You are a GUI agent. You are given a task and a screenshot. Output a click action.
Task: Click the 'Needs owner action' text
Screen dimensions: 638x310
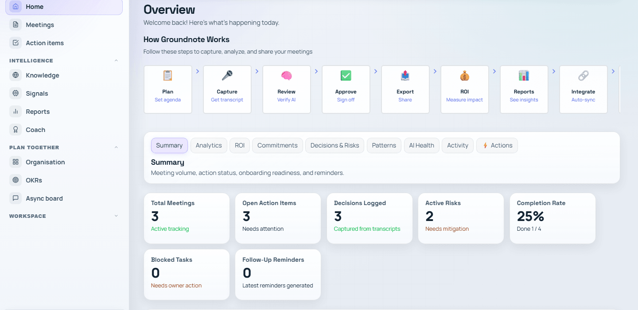pyautogui.click(x=176, y=286)
